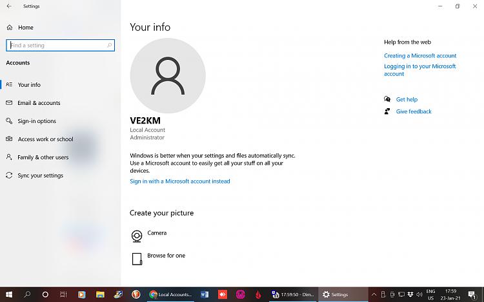Open File Explorer from taskbar
This screenshot has height=302, width=484.
(x=100, y=295)
